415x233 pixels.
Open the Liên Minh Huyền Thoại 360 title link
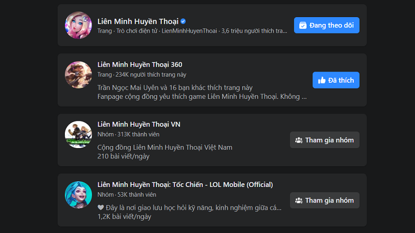click(140, 65)
